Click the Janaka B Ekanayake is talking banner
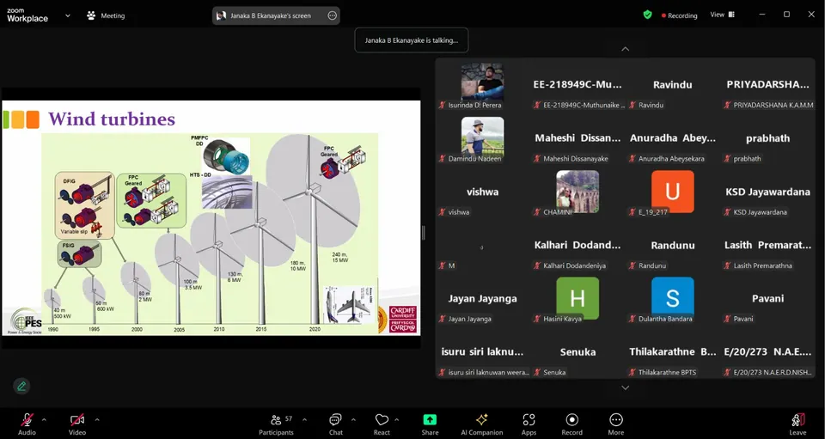 (x=412, y=40)
